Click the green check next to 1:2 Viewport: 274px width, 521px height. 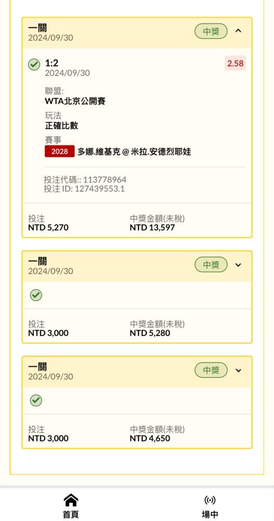tap(34, 65)
